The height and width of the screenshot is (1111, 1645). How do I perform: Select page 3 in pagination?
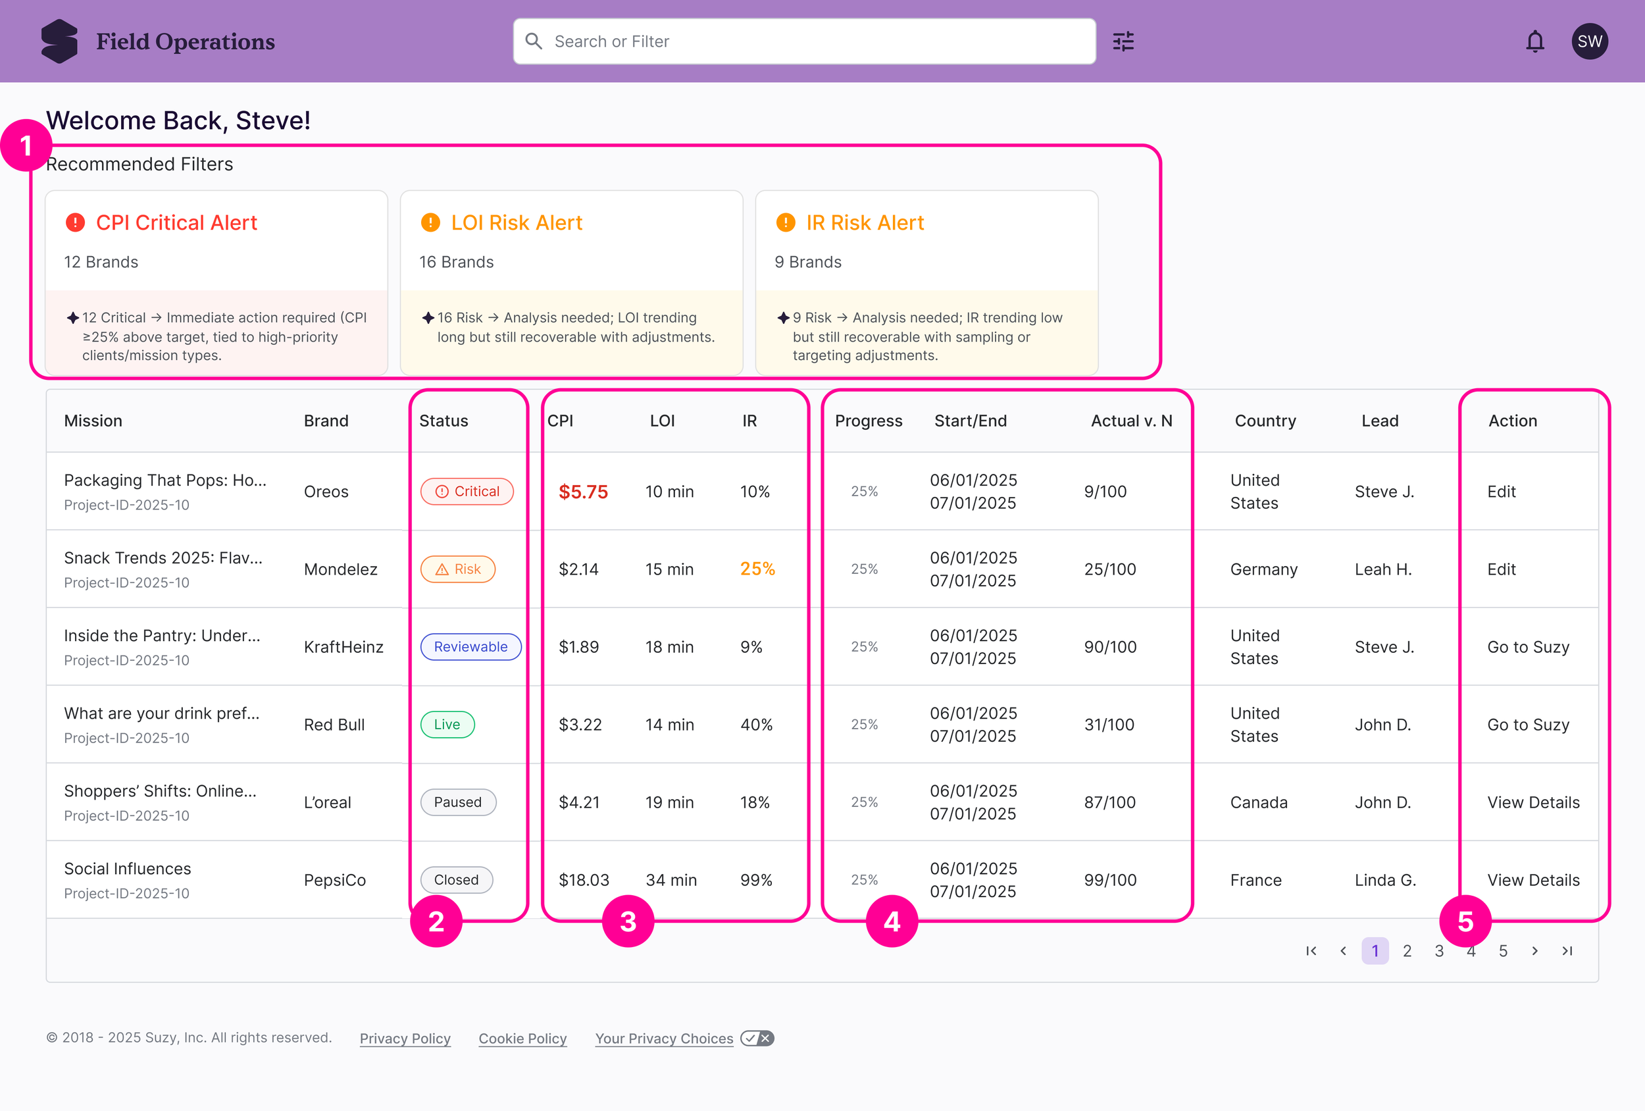click(x=1439, y=951)
